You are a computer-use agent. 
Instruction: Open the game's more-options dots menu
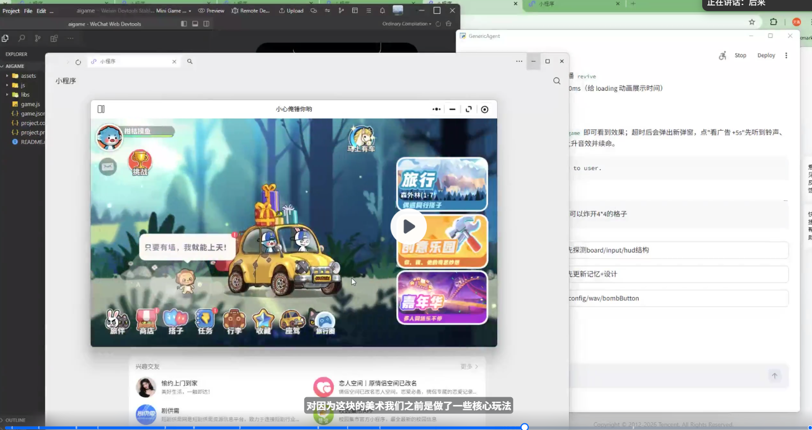click(x=436, y=109)
